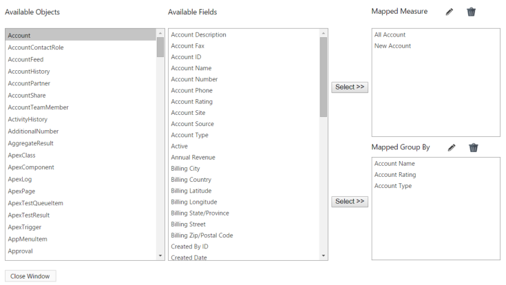Click up arrow of Available Objects scrollbar
The width and height of the screenshot is (506, 285).
pos(160,33)
